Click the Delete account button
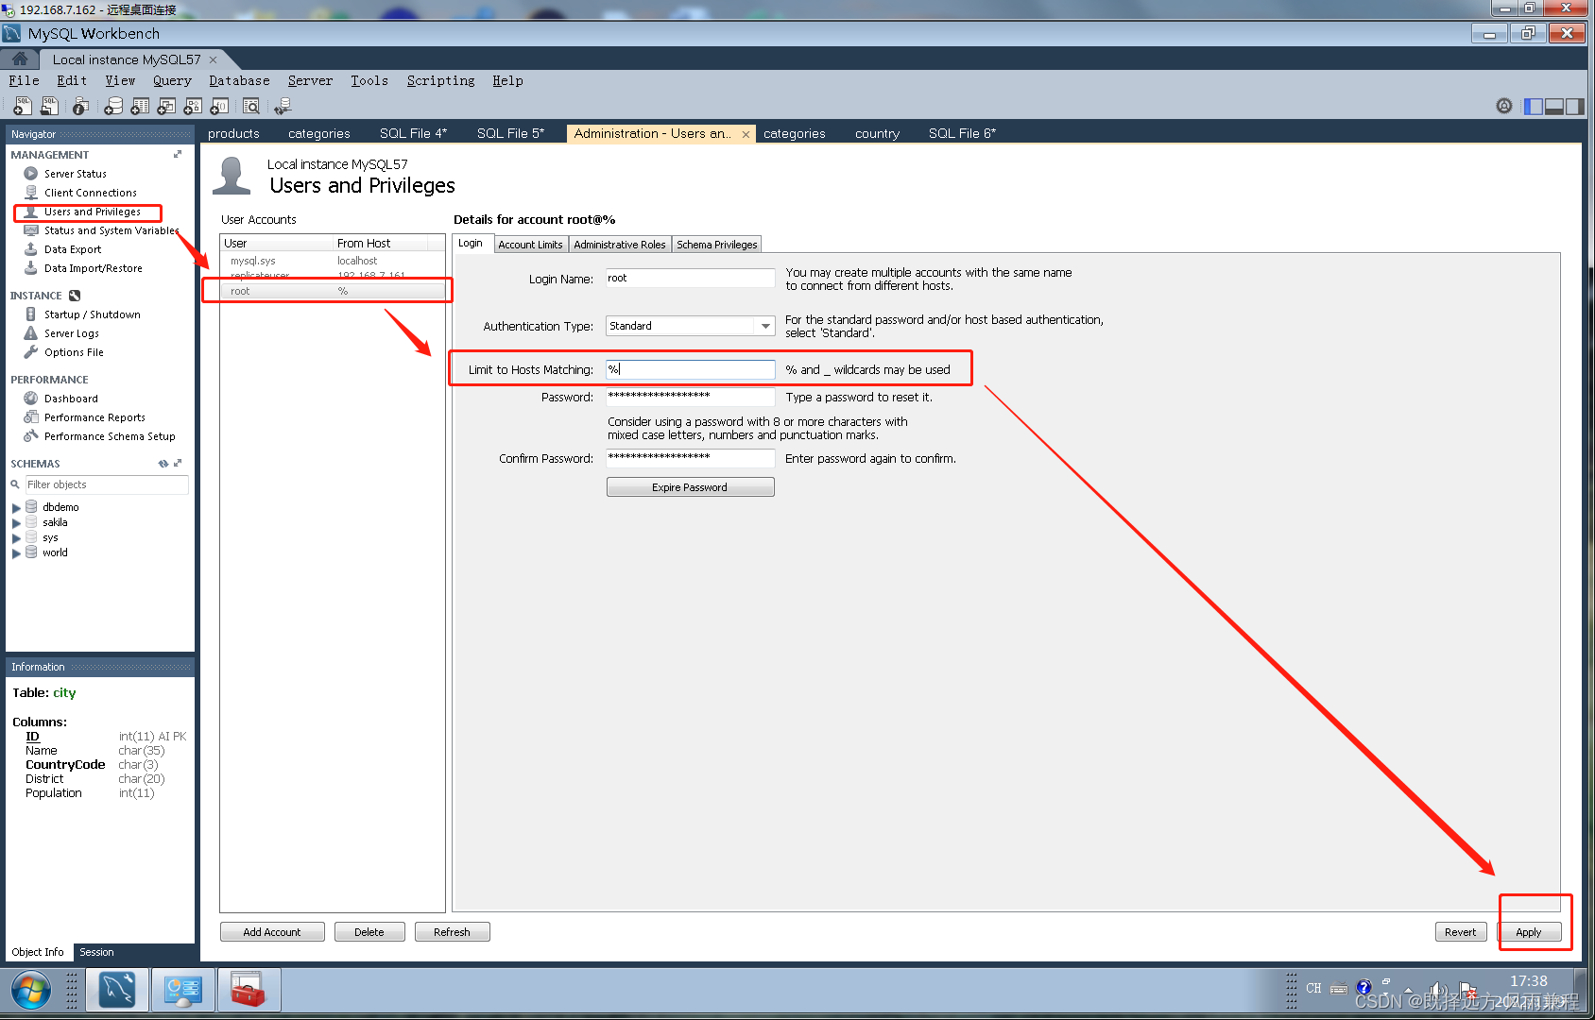Viewport: 1595px width, 1020px height. (369, 932)
